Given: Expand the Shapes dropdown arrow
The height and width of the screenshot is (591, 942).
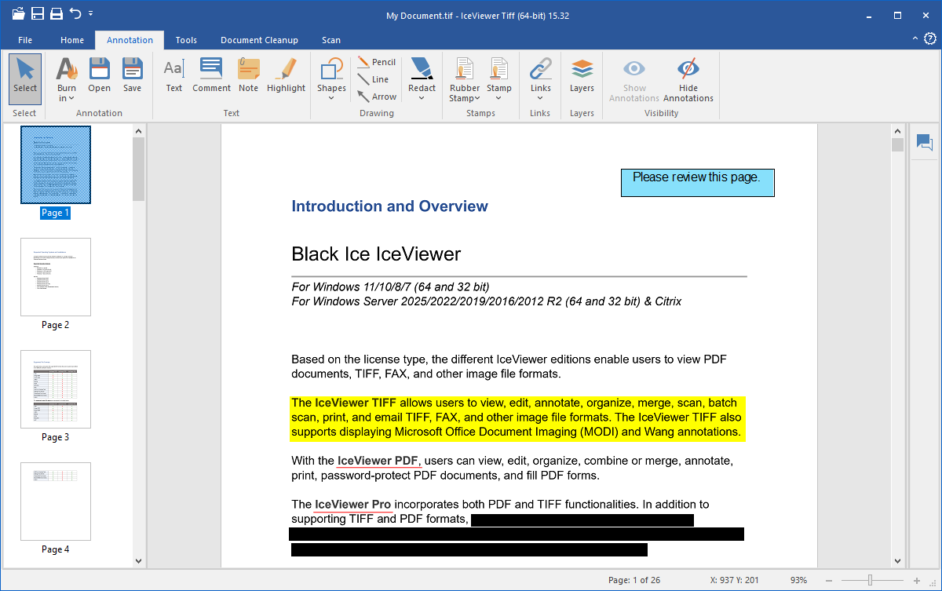Looking at the screenshot, I should tap(331, 99).
